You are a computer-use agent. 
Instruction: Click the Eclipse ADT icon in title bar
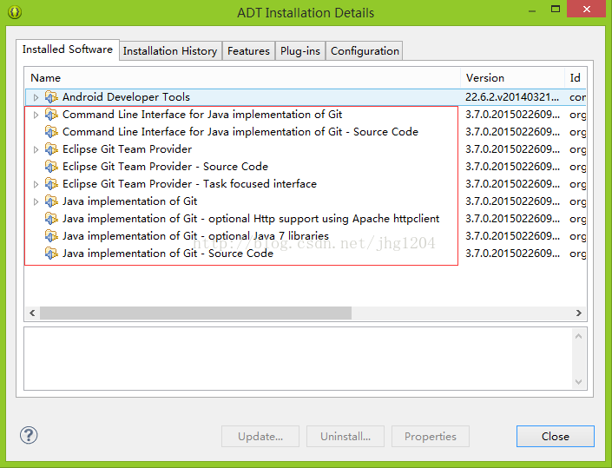coord(15,12)
